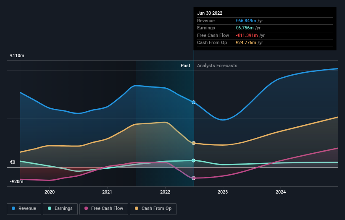Click the €110m y-axis label
Image resolution: width=345 pixels, height=220 pixels.
click(17, 55)
